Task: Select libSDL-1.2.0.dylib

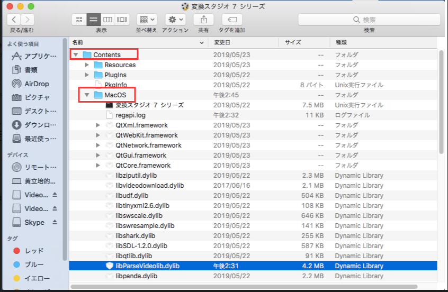Action: (x=253, y=246)
